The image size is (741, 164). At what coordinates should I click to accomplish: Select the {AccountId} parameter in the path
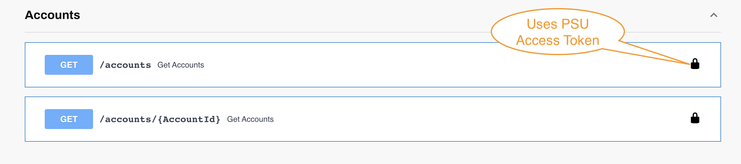tap(189, 119)
